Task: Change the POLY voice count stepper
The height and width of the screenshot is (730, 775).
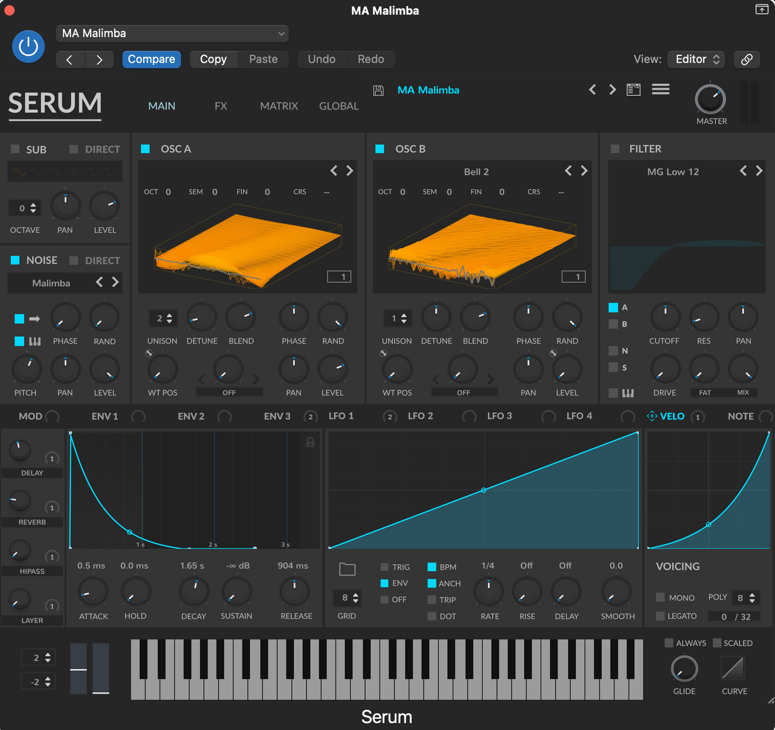Action: coord(746,597)
